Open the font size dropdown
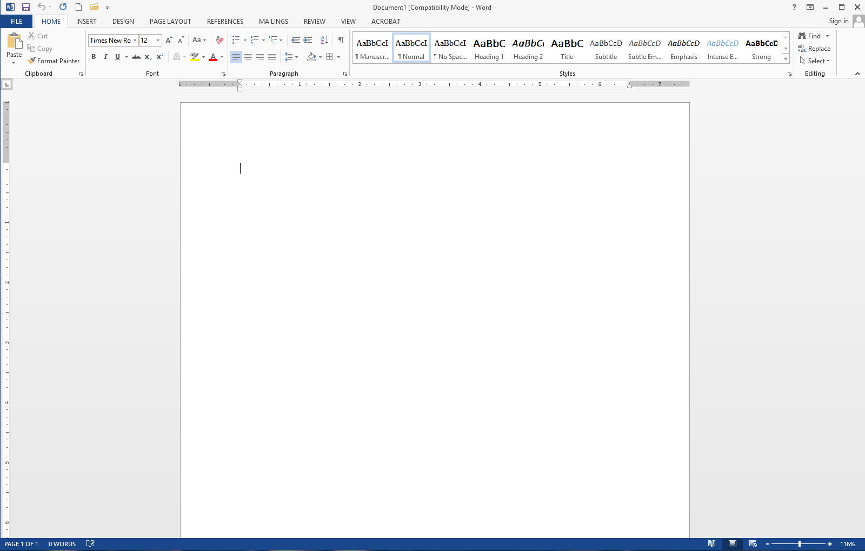Viewport: 865px width, 551px height. click(x=157, y=40)
